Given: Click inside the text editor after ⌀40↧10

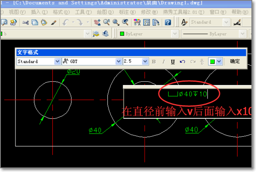Looking at the screenshot, I should (x=208, y=94).
